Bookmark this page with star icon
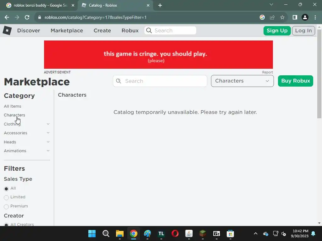The width and height of the screenshot is (322, 241). pos(282,18)
